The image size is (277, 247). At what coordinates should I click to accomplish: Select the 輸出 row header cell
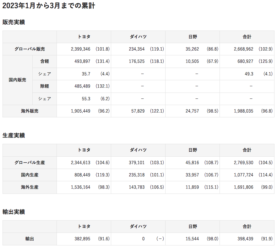pyautogui.click(x=30, y=239)
